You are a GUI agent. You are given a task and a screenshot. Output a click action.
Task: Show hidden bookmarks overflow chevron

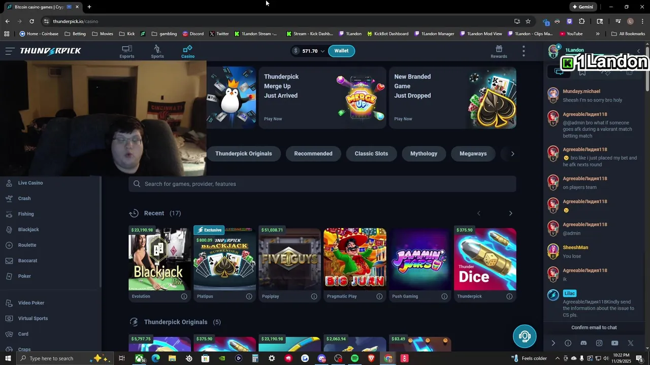pos(598,34)
